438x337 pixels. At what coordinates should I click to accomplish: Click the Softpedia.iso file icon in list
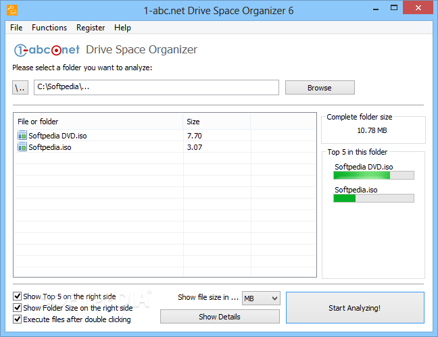(22, 147)
